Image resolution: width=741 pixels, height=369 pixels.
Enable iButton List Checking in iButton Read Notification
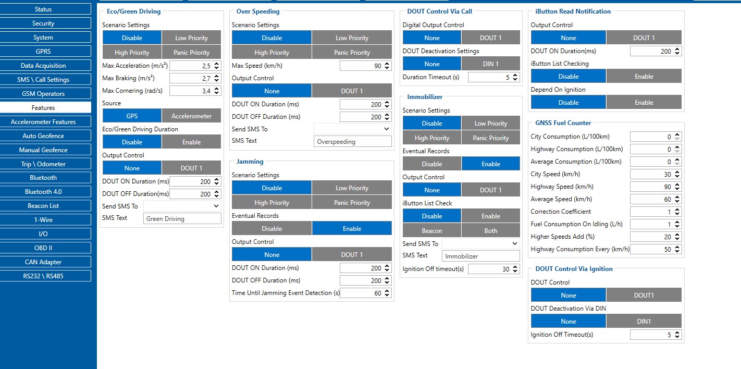click(x=644, y=76)
